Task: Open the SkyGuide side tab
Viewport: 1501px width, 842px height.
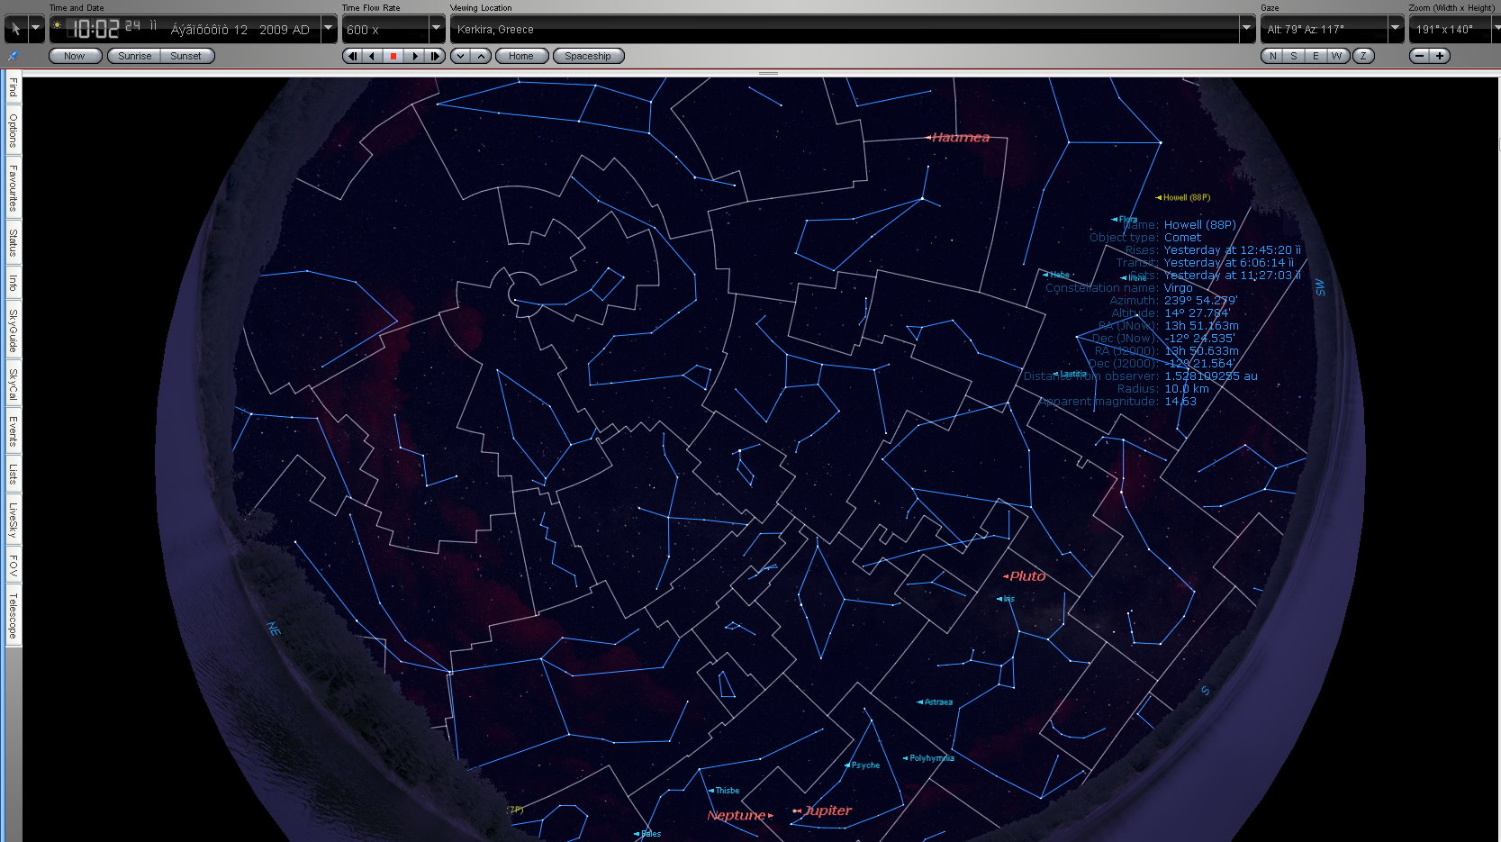Action: point(13,330)
